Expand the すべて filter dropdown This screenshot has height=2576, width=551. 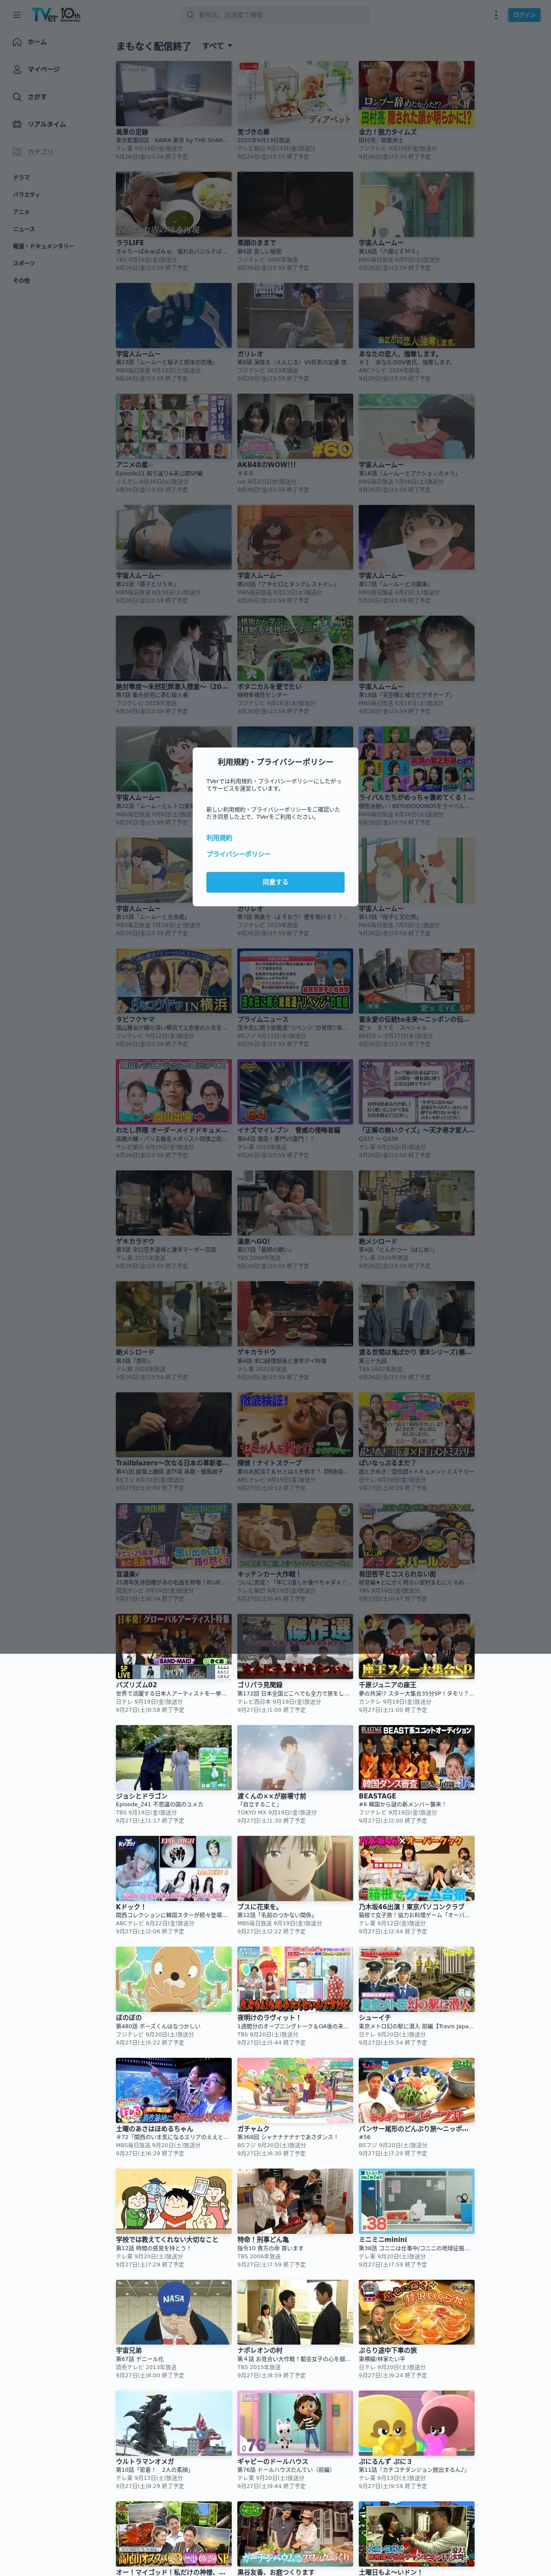(x=217, y=46)
